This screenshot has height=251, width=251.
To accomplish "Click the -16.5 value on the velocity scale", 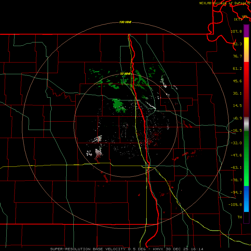I will coord(236,131).
